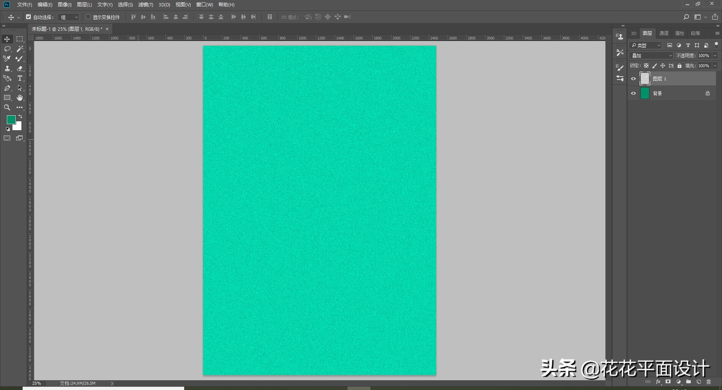Uncheck the 自动选择 checkbox
The image size is (722, 390).
click(29, 17)
